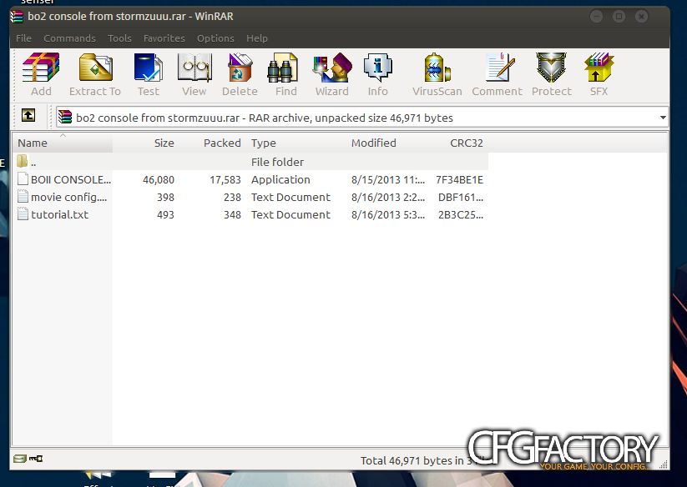Select the BOII CONSOLE... file name
687x487 pixels.
pyautogui.click(x=71, y=179)
